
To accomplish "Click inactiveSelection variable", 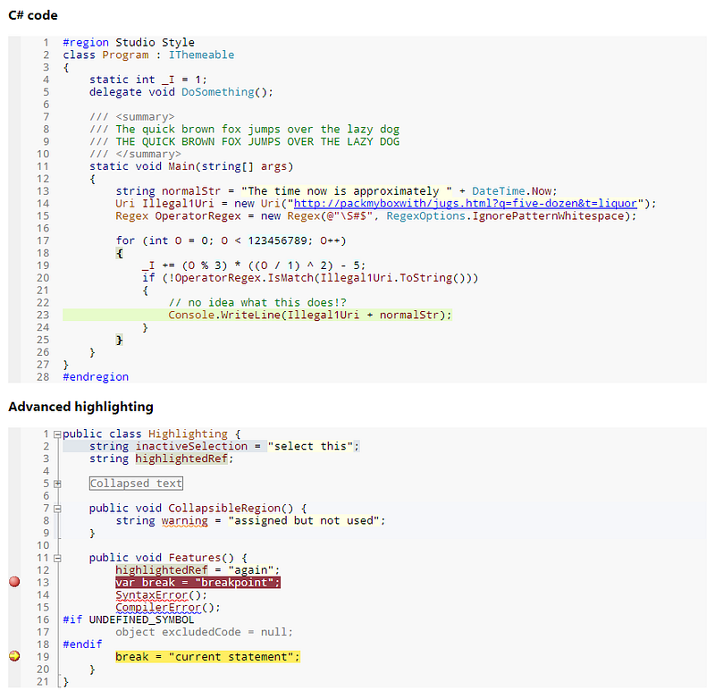I will coord(191,446).
